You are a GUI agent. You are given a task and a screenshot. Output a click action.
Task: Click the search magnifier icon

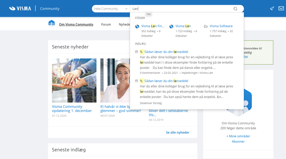point(235,9)
